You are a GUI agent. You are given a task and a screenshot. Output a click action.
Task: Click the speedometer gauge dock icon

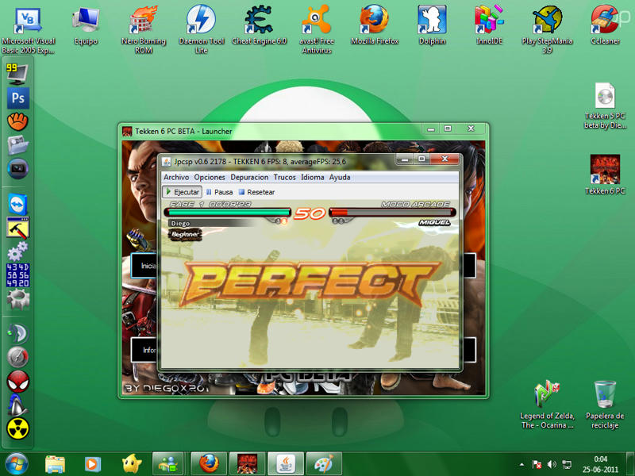pos(17,358)
